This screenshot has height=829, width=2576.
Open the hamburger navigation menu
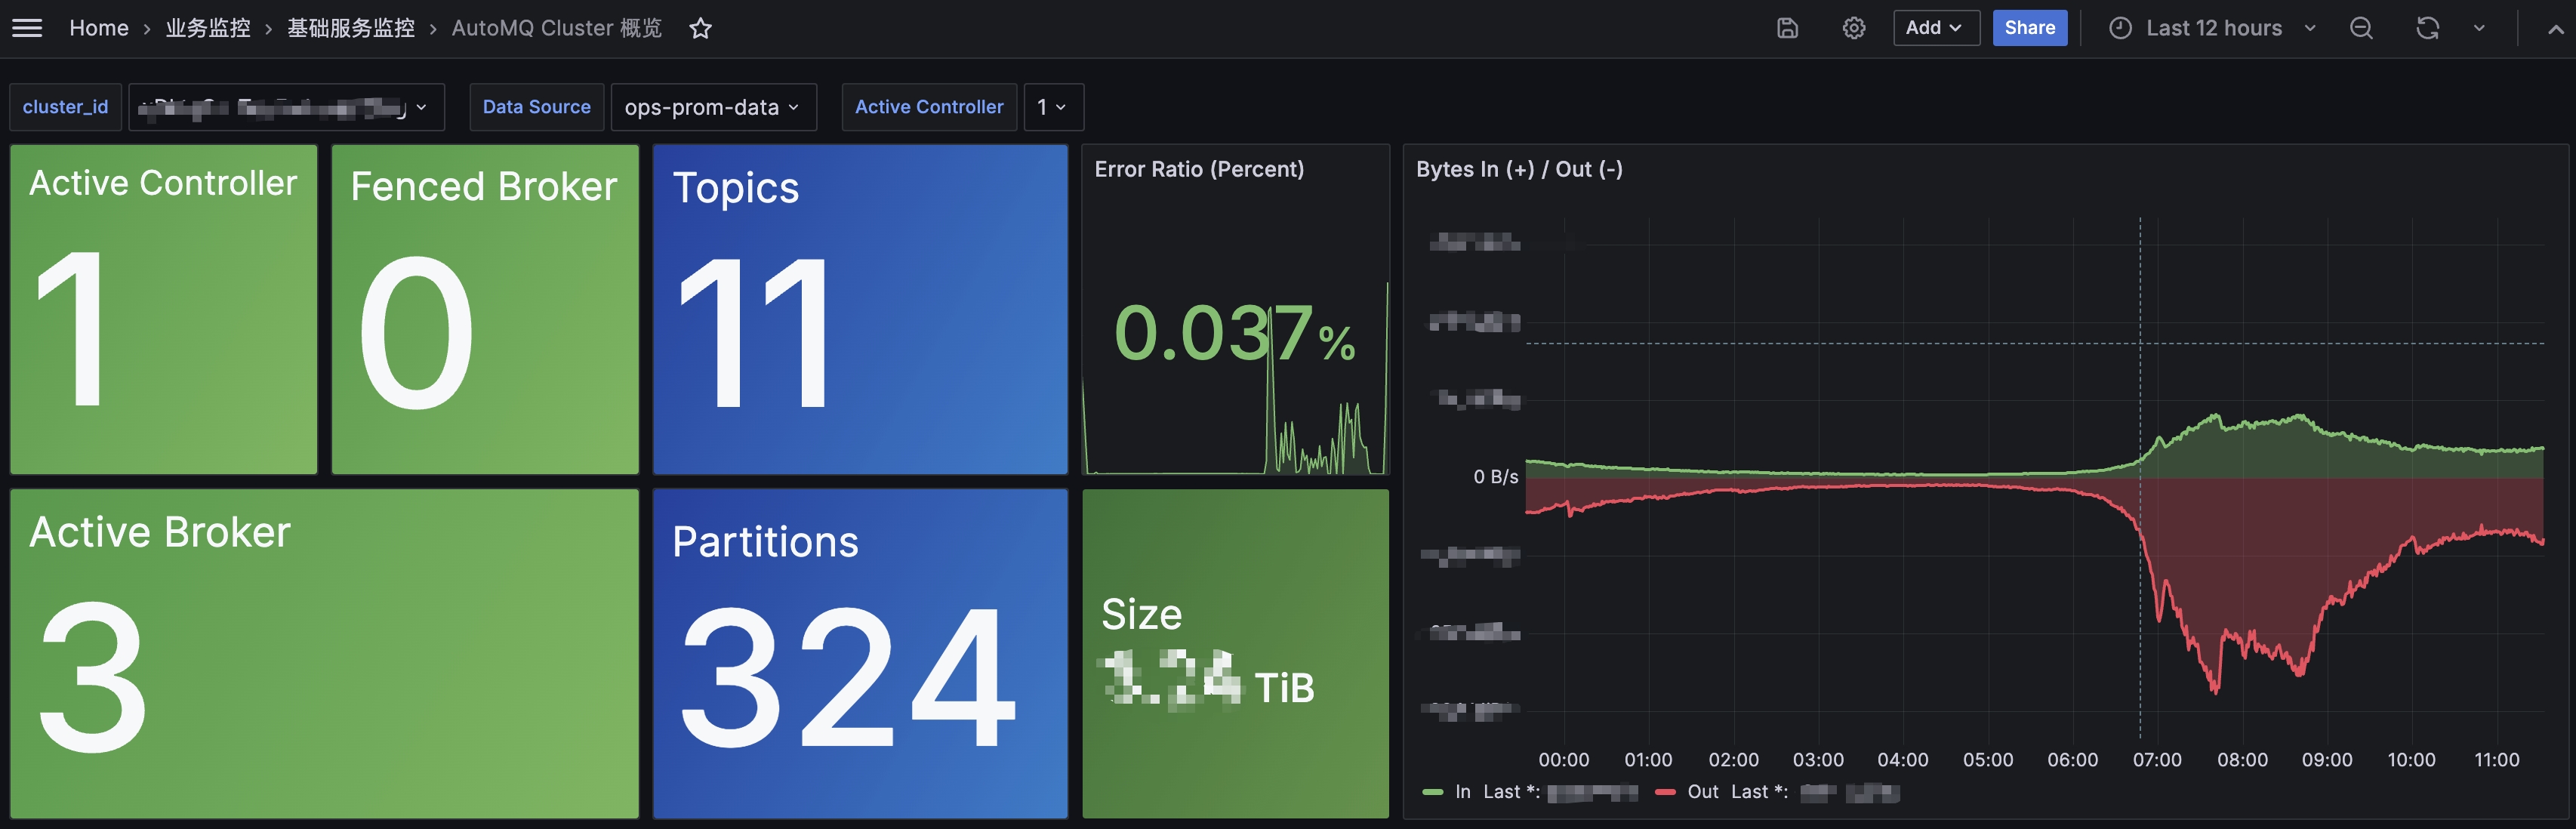[x=27, y=28]
